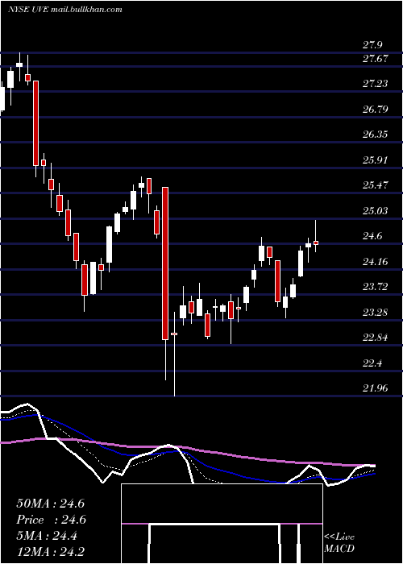
Task: Click the 26.35 price axis label
Action: (x=376, y=135)
